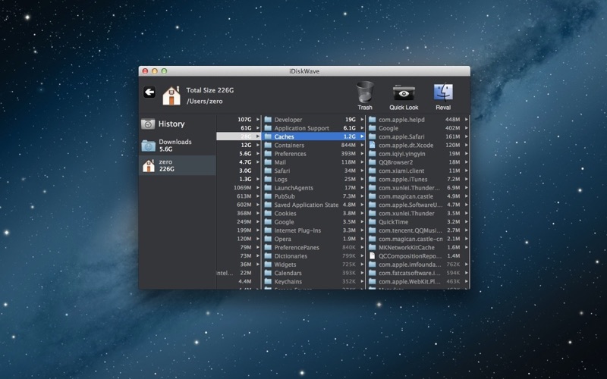
Task: Select the Calendars row
Action: pos(313,273)
